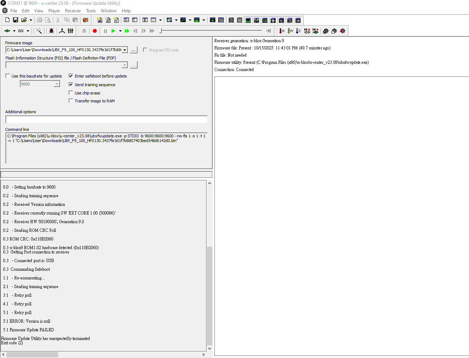Click the green Play button

113,31
